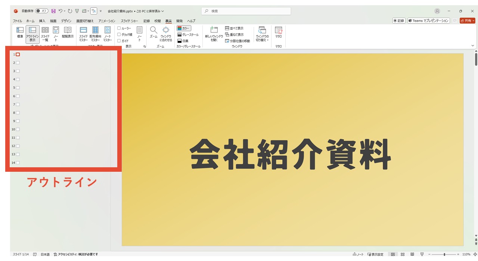
Task: Click the Record (記録) button top right
Action: (x=399, y=21)
